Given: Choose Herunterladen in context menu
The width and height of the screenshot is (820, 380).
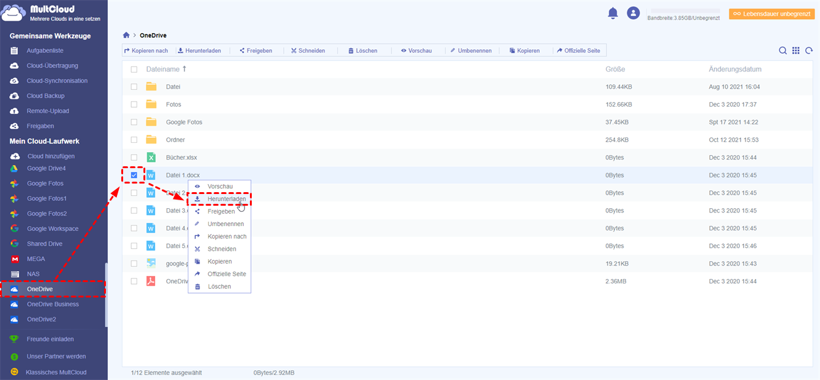Looking at the screenshot, I should click(x=220, y=199).
